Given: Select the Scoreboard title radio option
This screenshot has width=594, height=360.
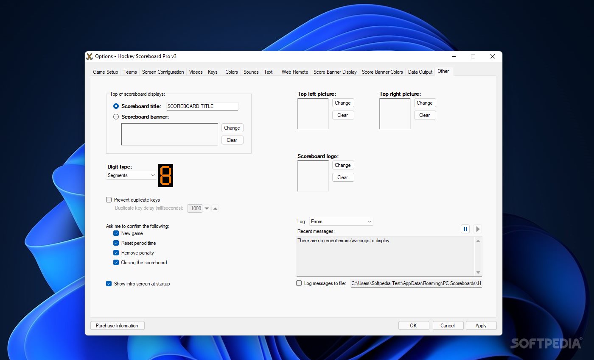Looking at the screenshot, I should click(116, 106).
